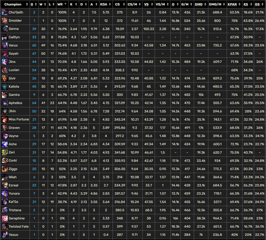Screen dimensions: 266x240
Task: Sort table by WR column header
Action: (x=62, y=4)
